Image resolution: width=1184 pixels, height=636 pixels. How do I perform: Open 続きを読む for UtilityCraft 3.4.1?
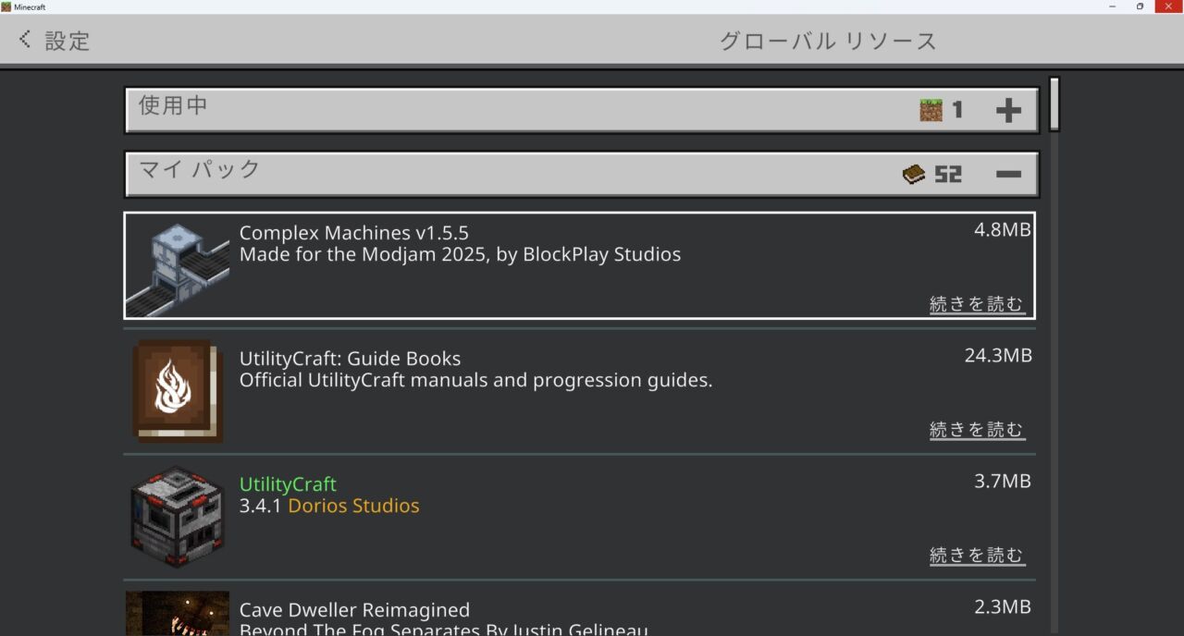point(977,556)
